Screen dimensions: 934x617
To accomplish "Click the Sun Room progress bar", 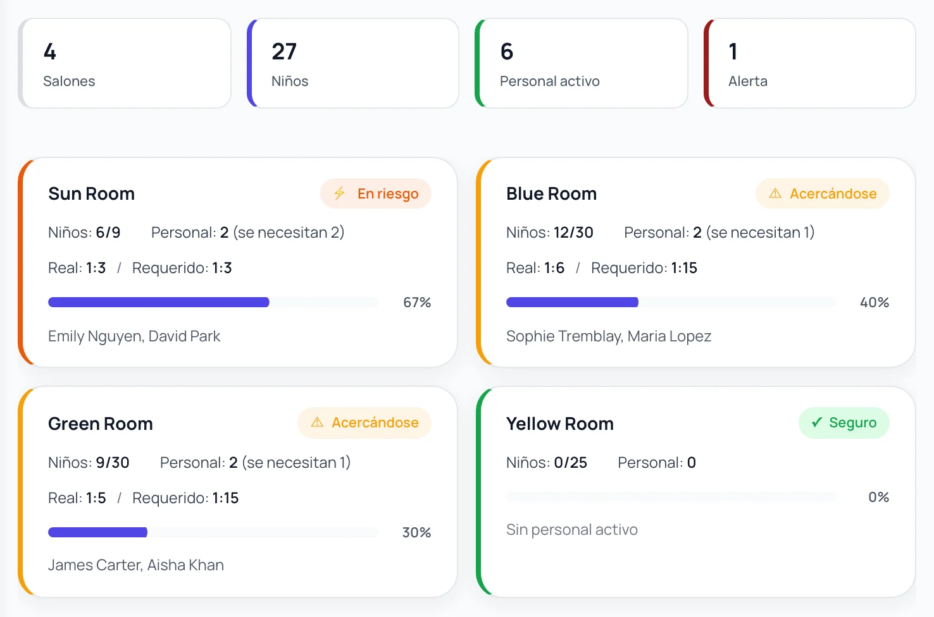I will (213, 302).
